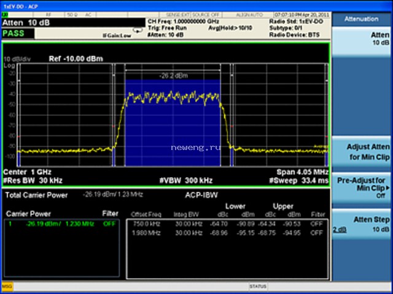Viewport: 393px width, 294px height.
Task: Expand Pre-Adjust for Min Clip submenu arrow
Action: 388,188
